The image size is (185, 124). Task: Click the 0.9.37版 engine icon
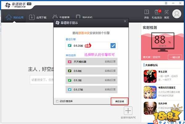[x=70, y=90]
